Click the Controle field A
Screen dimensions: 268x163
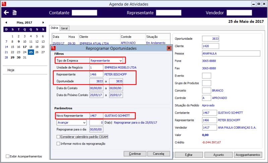point(206,98)
